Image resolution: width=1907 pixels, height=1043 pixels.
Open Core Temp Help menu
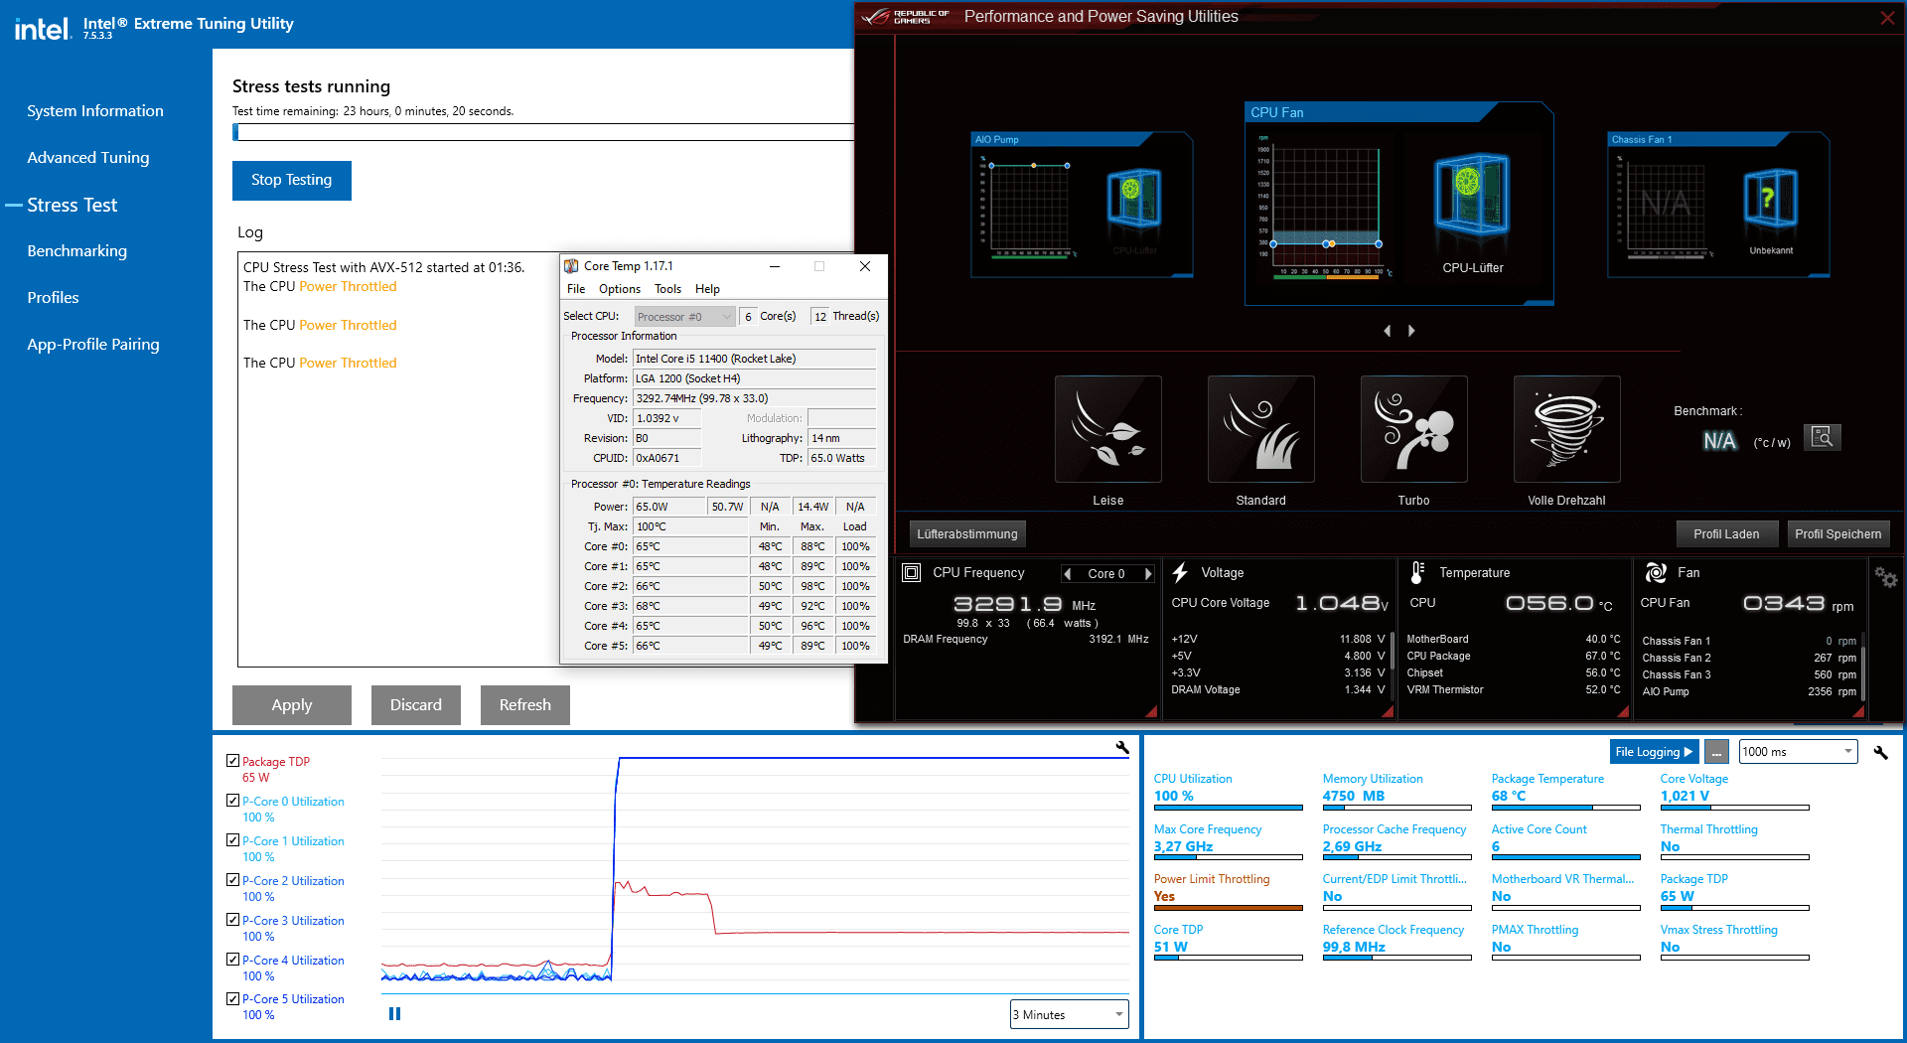pos(707,289)
